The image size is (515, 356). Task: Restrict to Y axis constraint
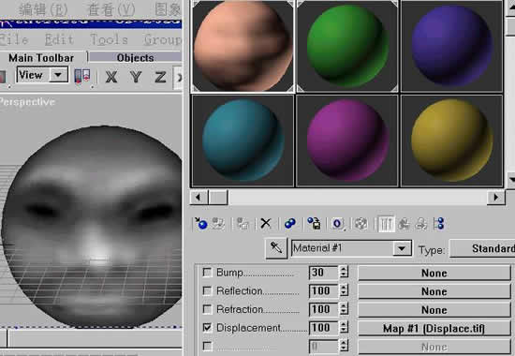pyautogui.click(x=136, y=77)
